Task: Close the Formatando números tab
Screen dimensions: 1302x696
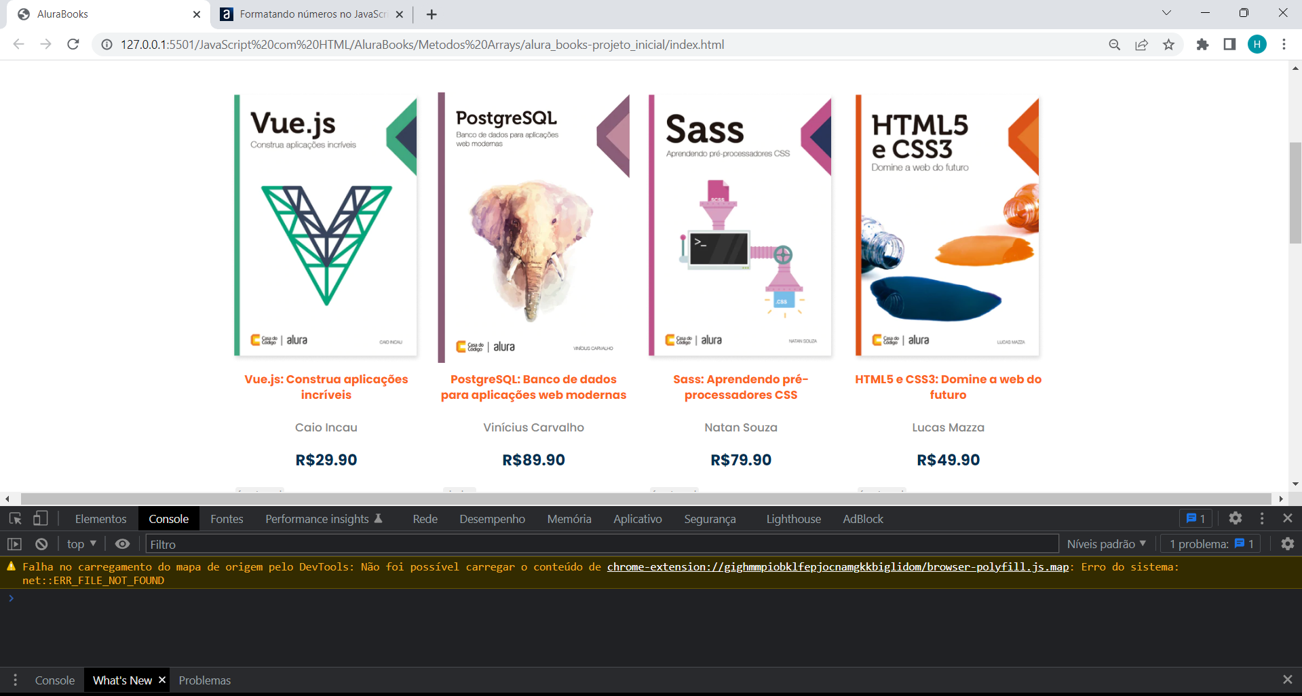Action: 399,14
